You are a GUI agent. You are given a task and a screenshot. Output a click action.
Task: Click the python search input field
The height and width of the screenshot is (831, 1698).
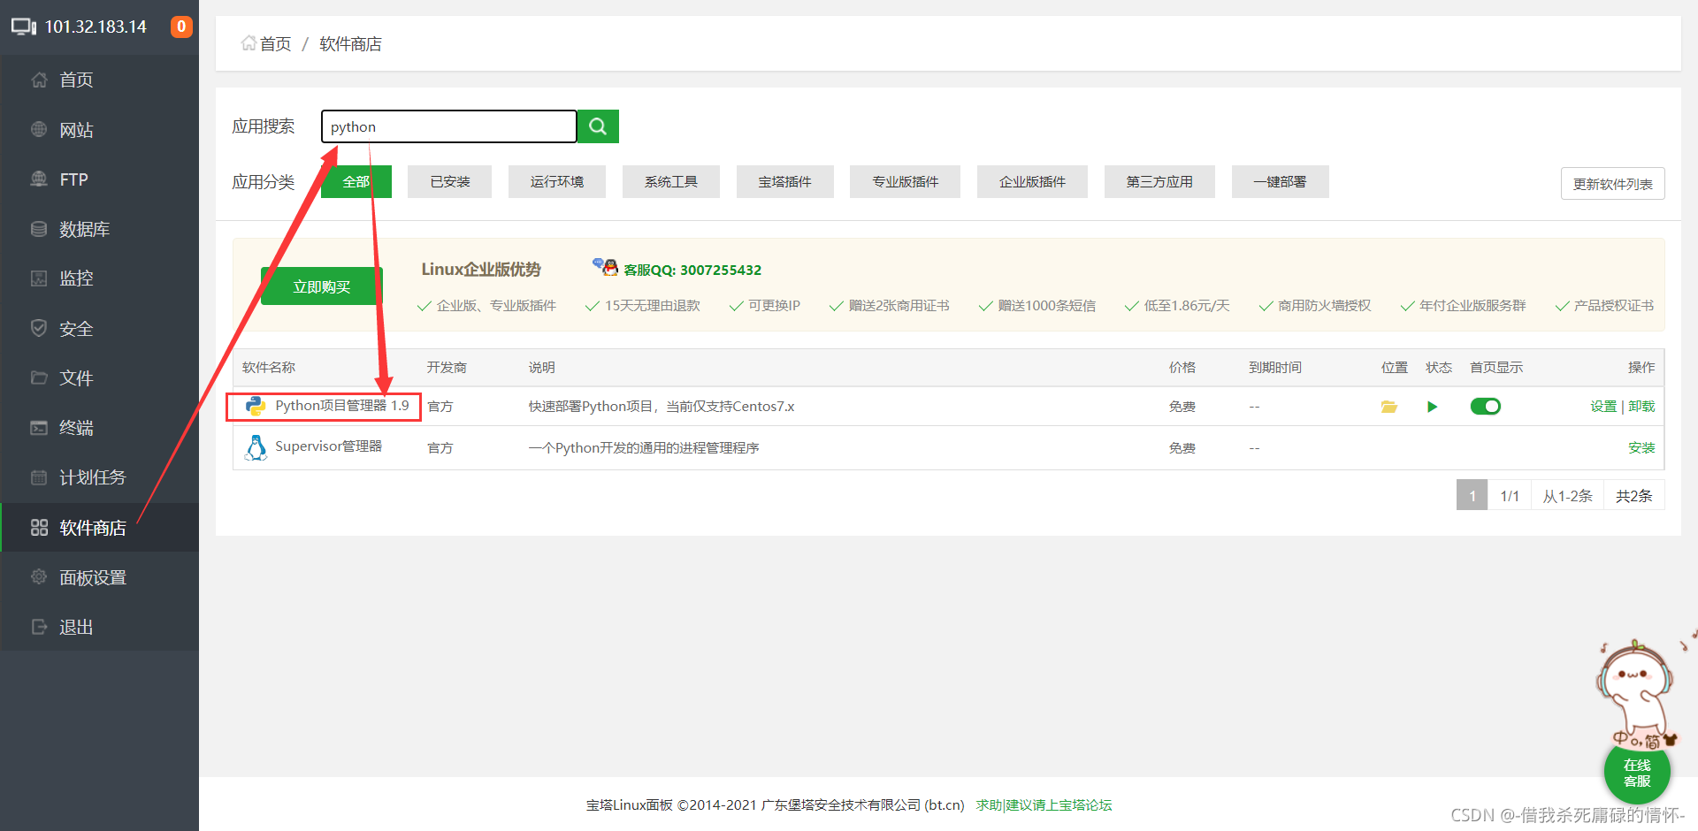pyautogui.click(x=448, y=126)
